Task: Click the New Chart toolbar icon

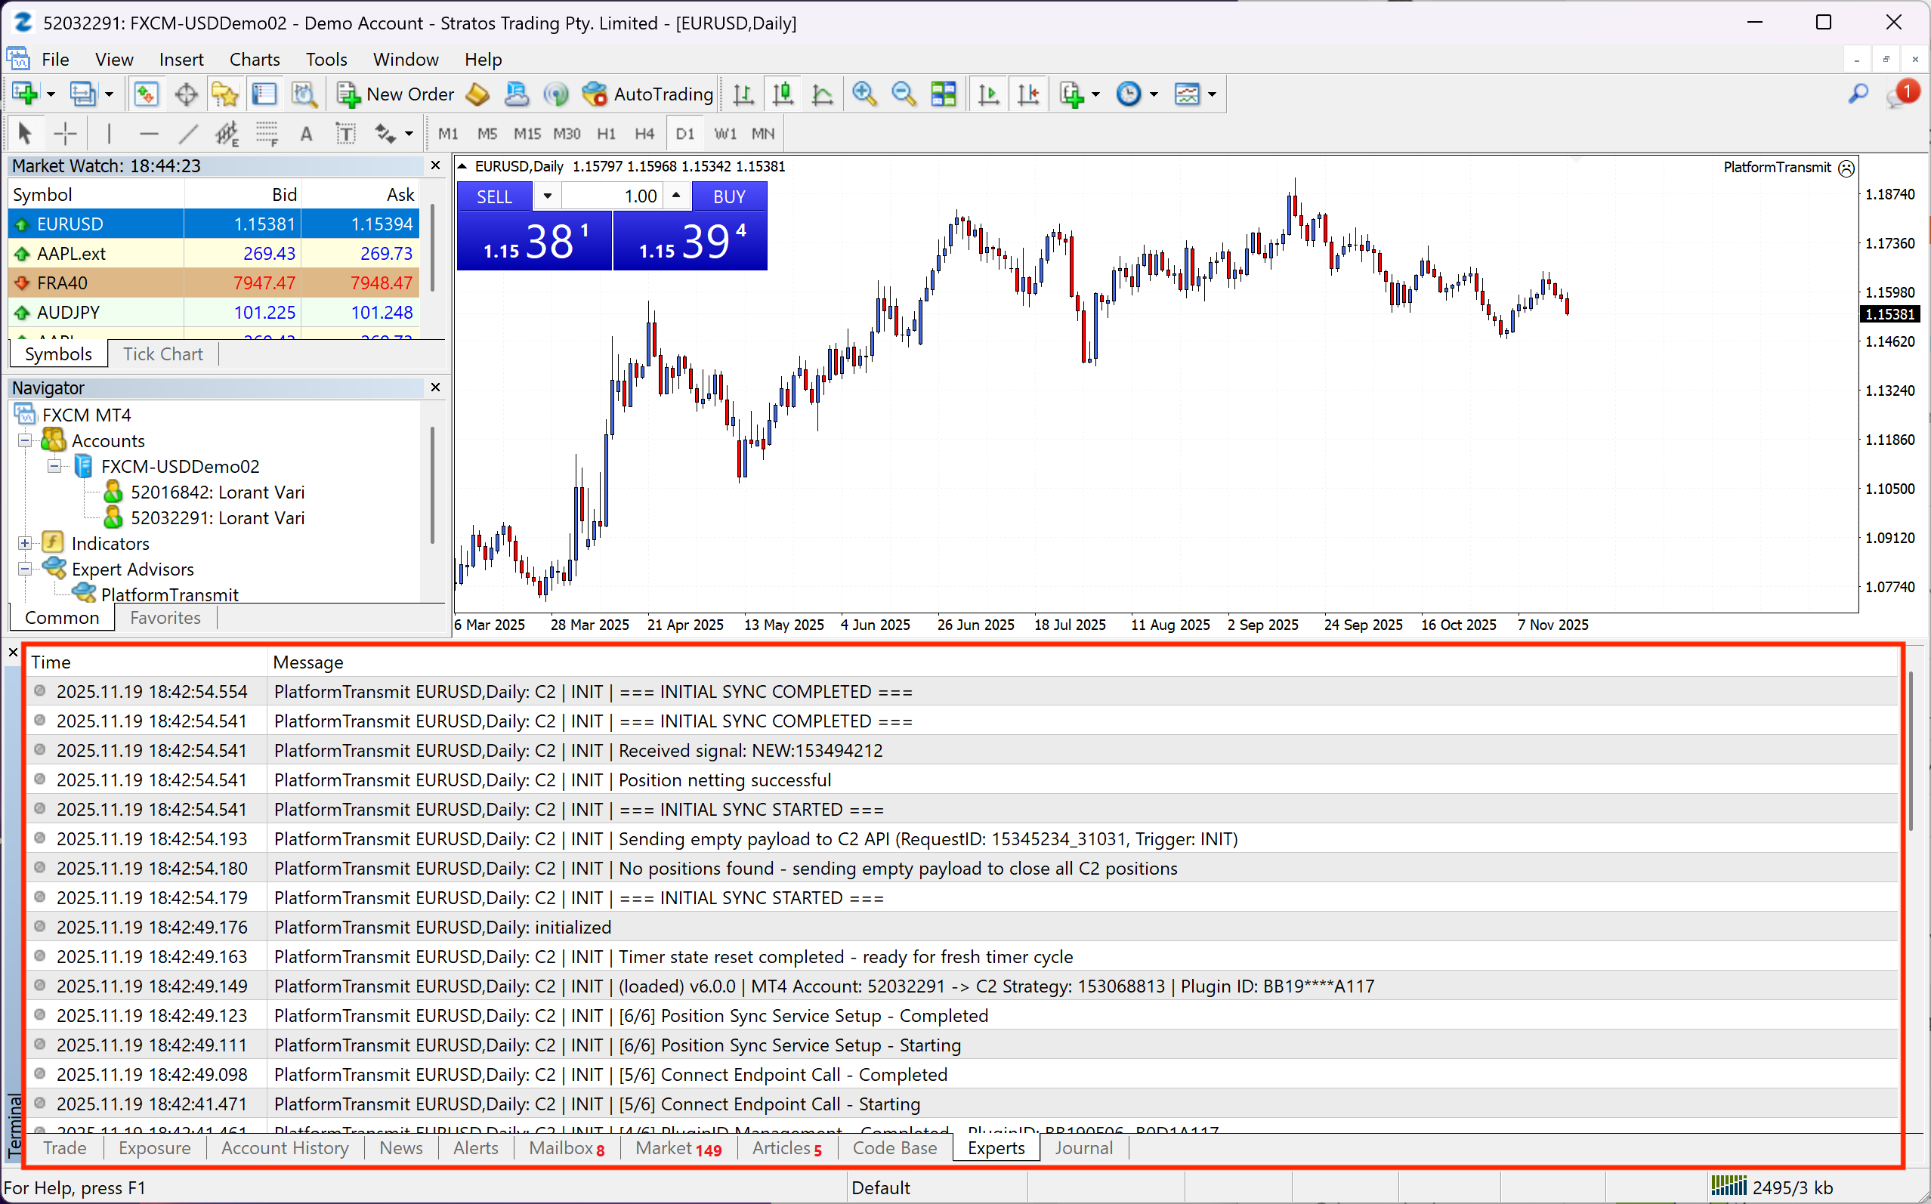Action: [x=26, y=94]
